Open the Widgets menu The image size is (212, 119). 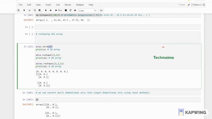80,5
